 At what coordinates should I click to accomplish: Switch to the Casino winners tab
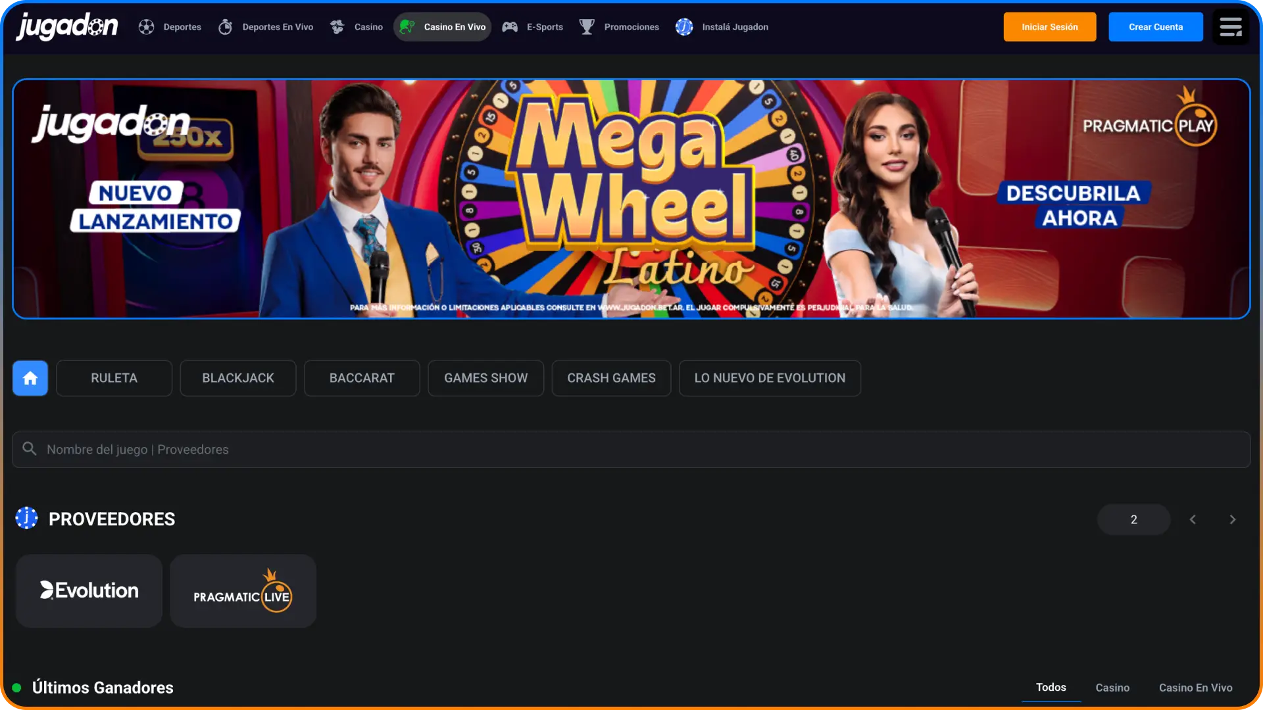(x=1112, y=688)
